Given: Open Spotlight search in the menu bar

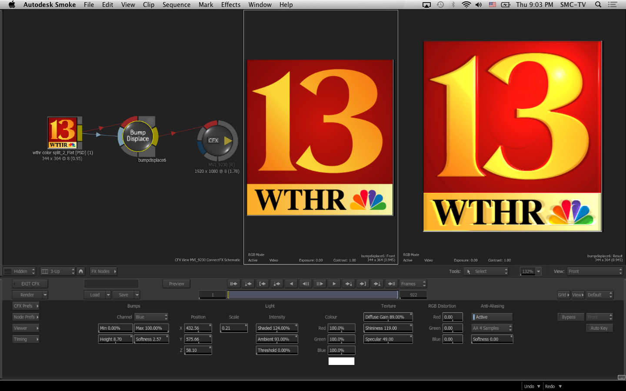Looking at the screenshot, I should [598, 5].
